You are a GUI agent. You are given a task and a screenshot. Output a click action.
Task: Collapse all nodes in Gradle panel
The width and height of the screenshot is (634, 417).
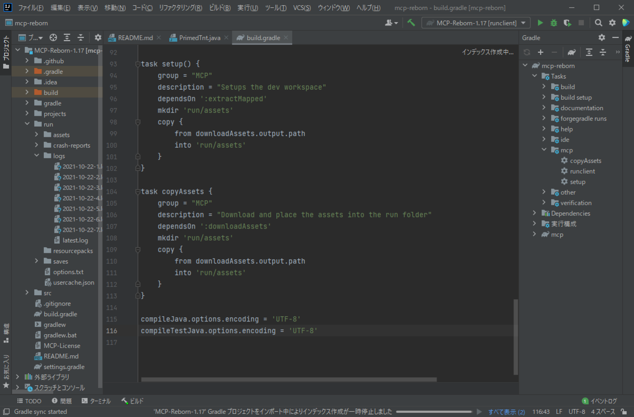603,52
